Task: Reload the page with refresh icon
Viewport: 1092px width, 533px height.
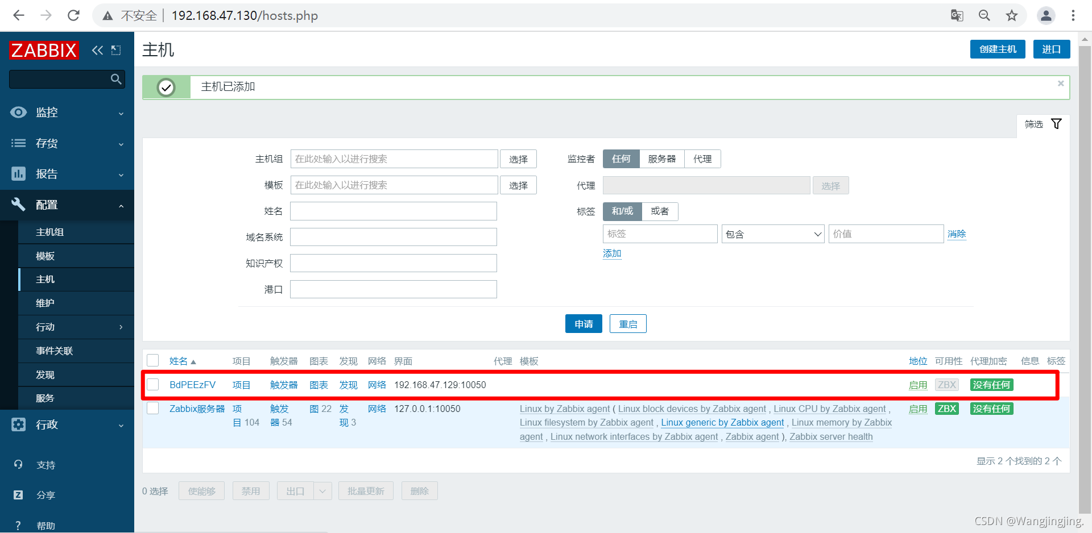Action: coord(73,15)
